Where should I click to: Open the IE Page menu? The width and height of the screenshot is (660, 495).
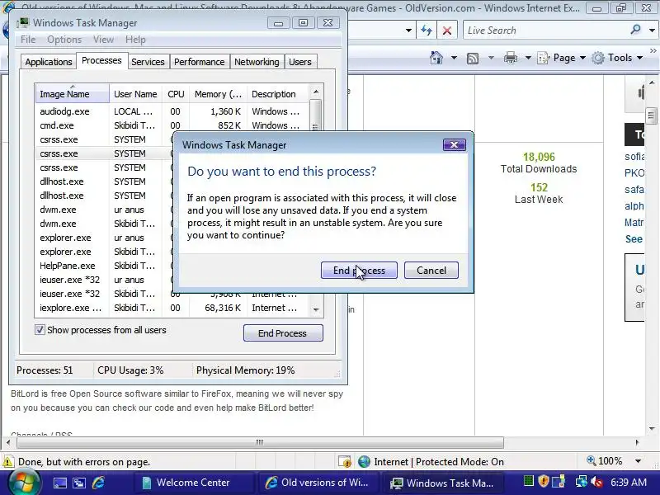pyautogui.click(x=562, y=58)
